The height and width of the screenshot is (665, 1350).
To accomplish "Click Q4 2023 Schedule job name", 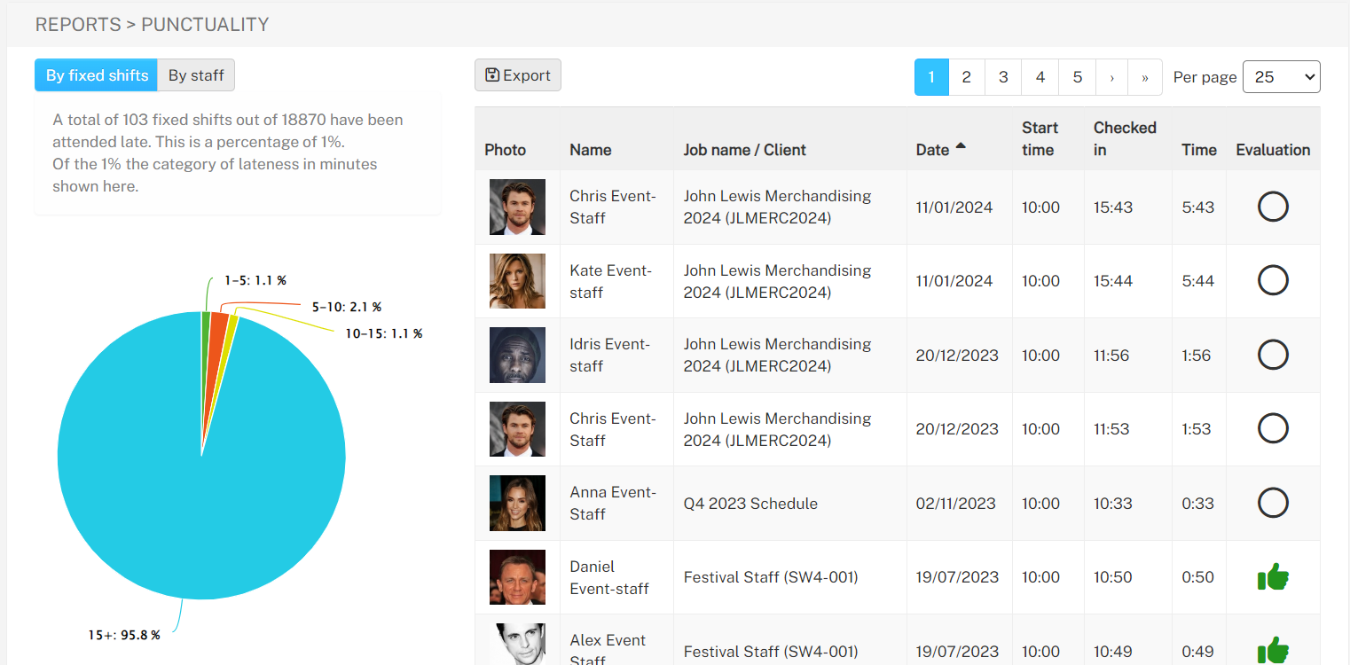I will click(750, 504).
